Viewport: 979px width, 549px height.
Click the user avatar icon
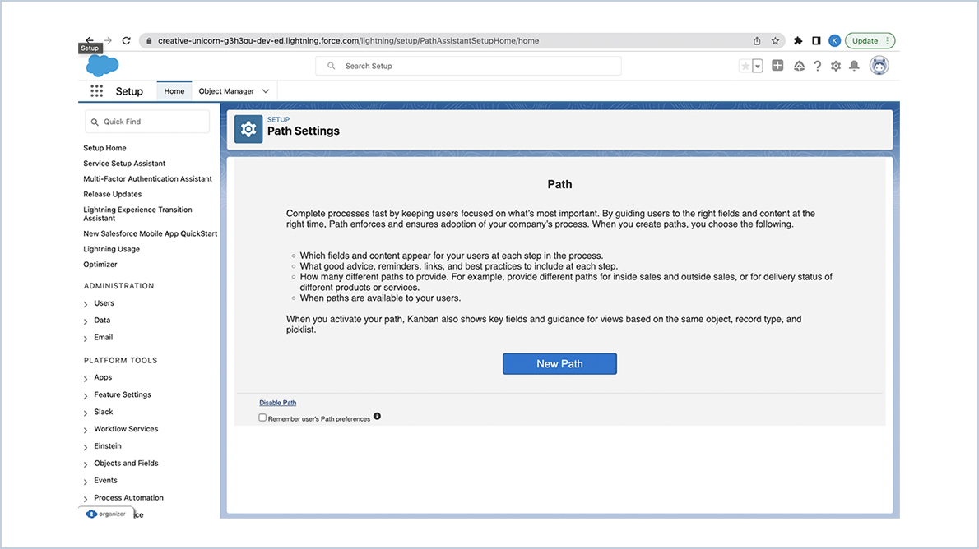tap(879, 65)
